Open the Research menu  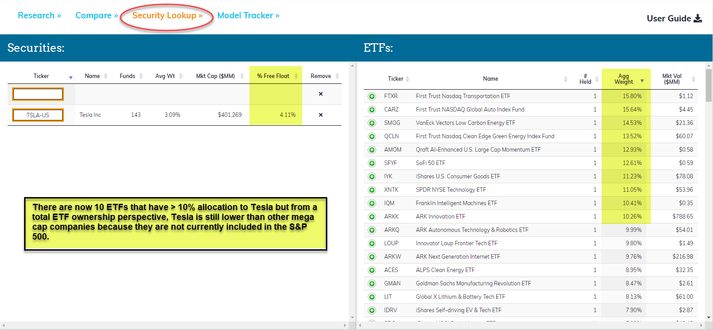point(39,15)
